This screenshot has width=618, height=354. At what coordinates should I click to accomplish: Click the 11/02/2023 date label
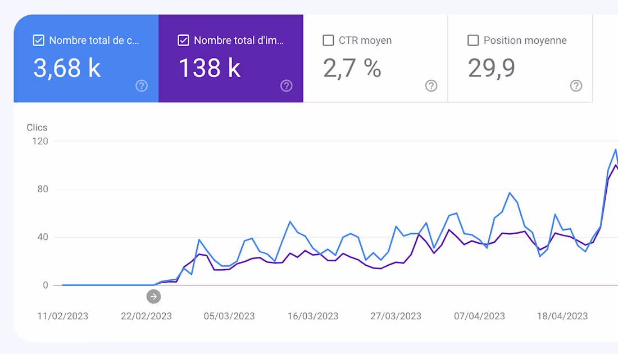(62, 316)
